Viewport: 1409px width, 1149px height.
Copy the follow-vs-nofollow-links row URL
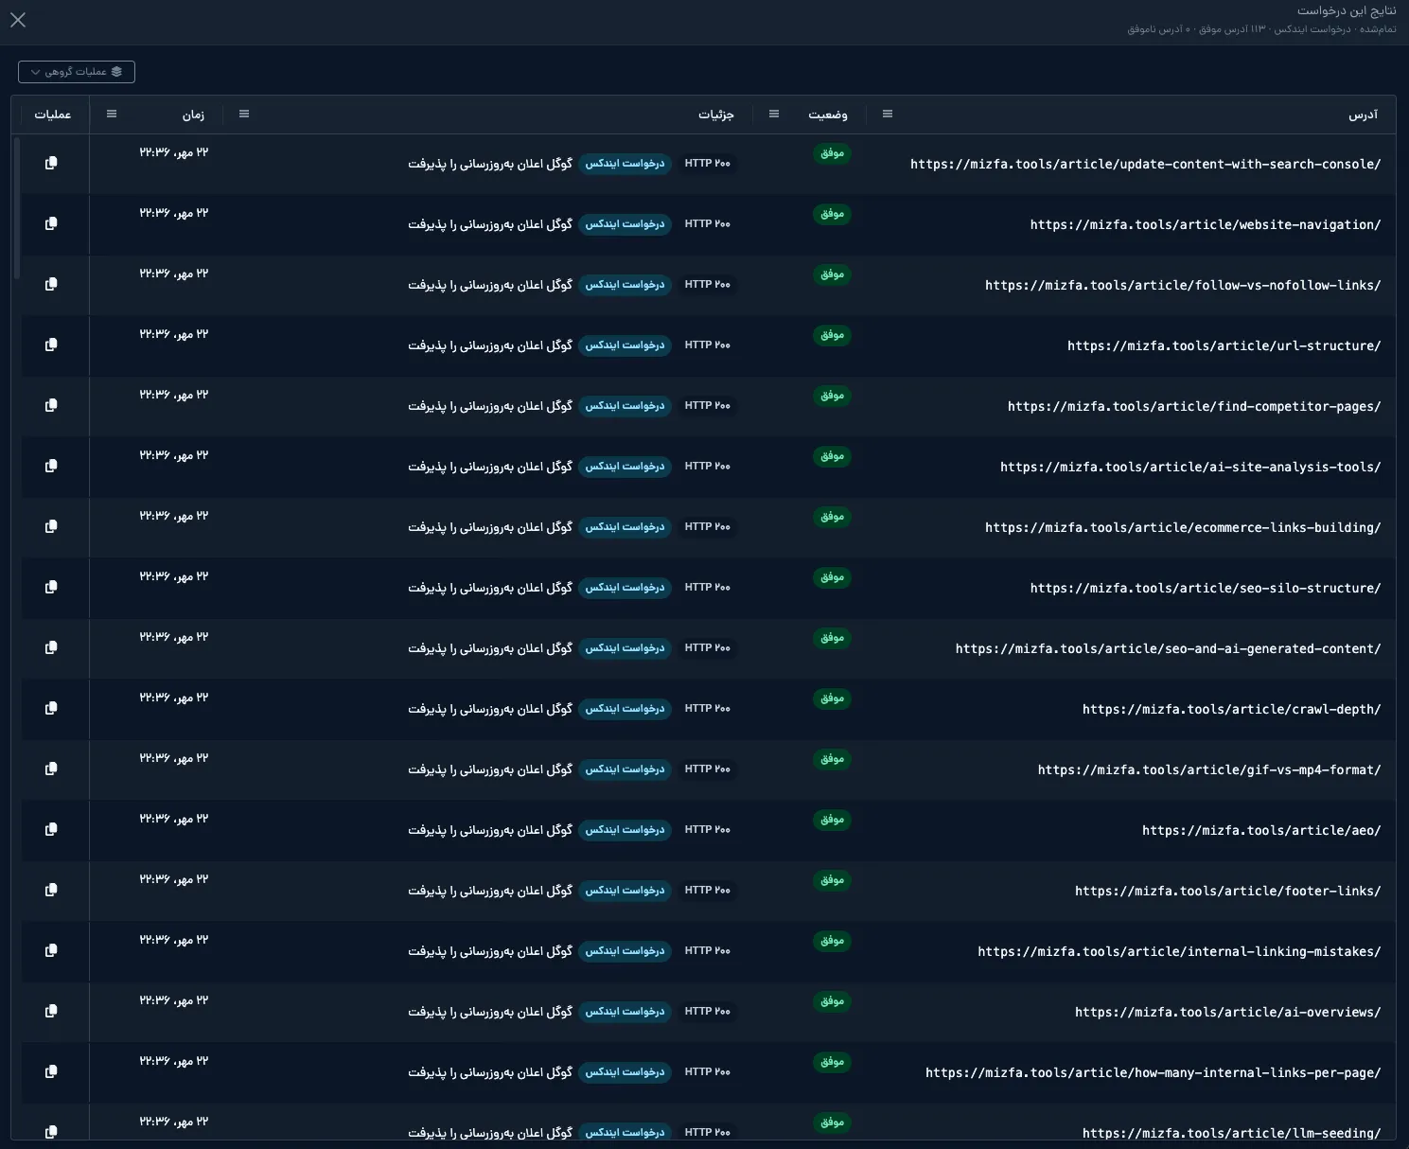click(x=51, y=284)
